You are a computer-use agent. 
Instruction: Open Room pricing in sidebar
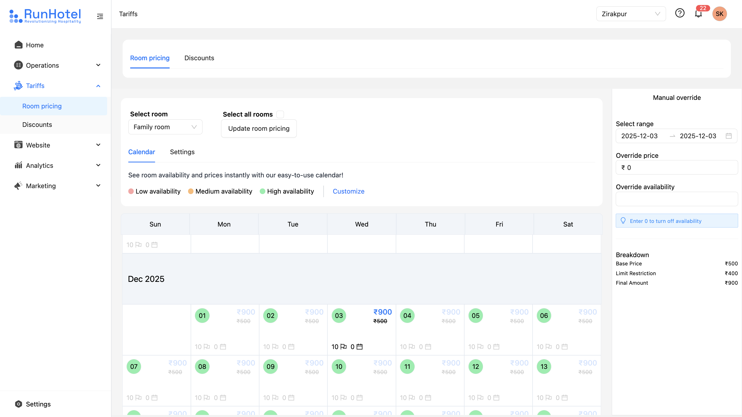[x=54, y=106]
